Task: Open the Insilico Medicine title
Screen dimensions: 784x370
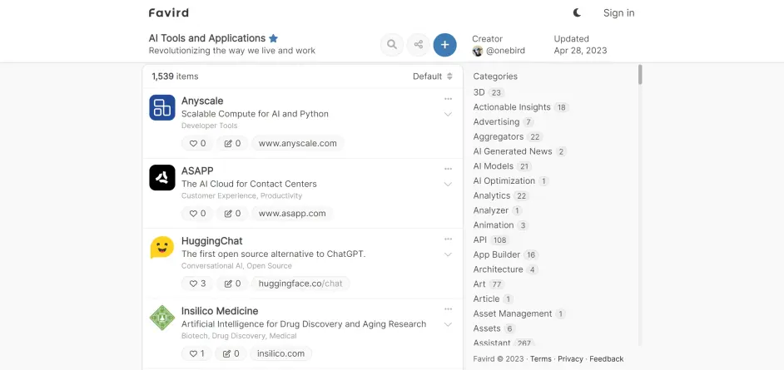Action: pyautogui.click(x=220, y=311)
